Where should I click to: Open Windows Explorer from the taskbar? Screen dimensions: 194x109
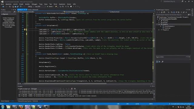pyautogui.click(x=8, y=107)
